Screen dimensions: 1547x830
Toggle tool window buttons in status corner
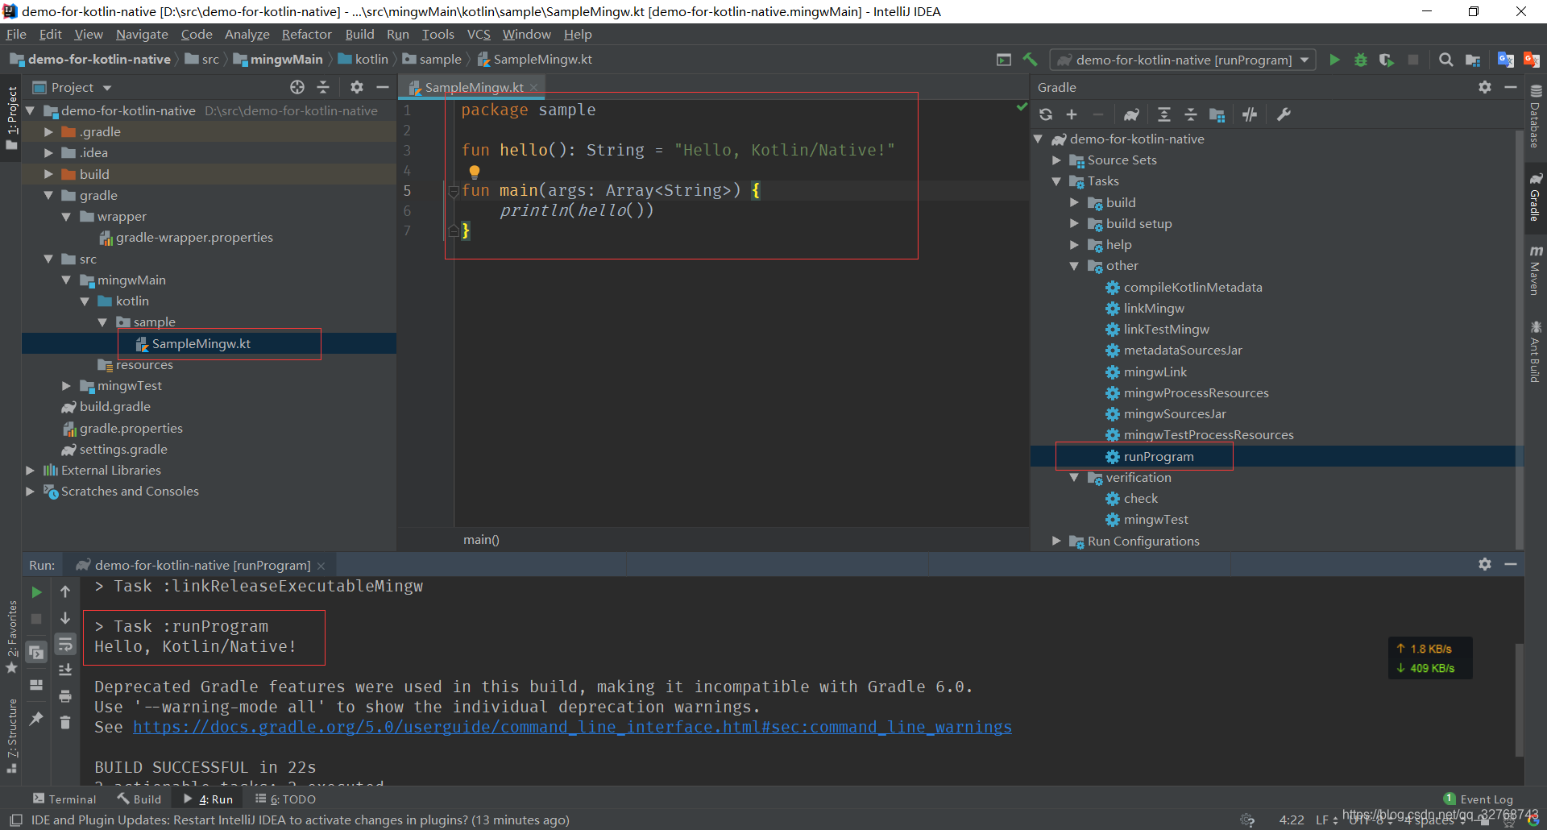coord(15,820)
